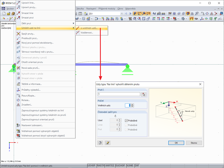Click the view in Y direction toolbar icon

159,19
